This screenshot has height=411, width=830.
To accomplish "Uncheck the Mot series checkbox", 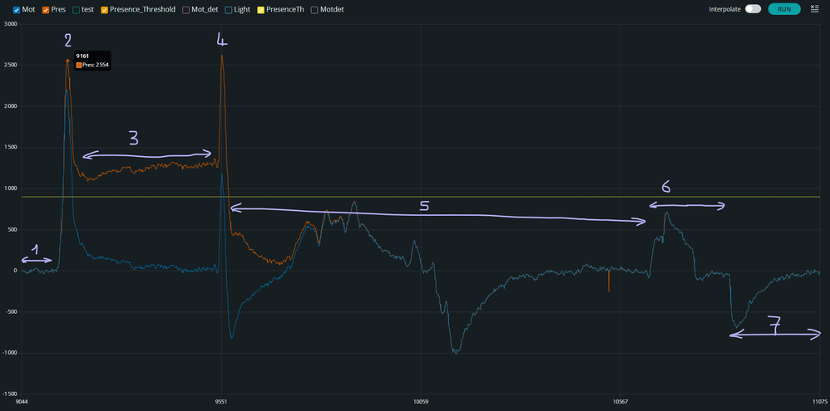I will (x=16, y=9).
